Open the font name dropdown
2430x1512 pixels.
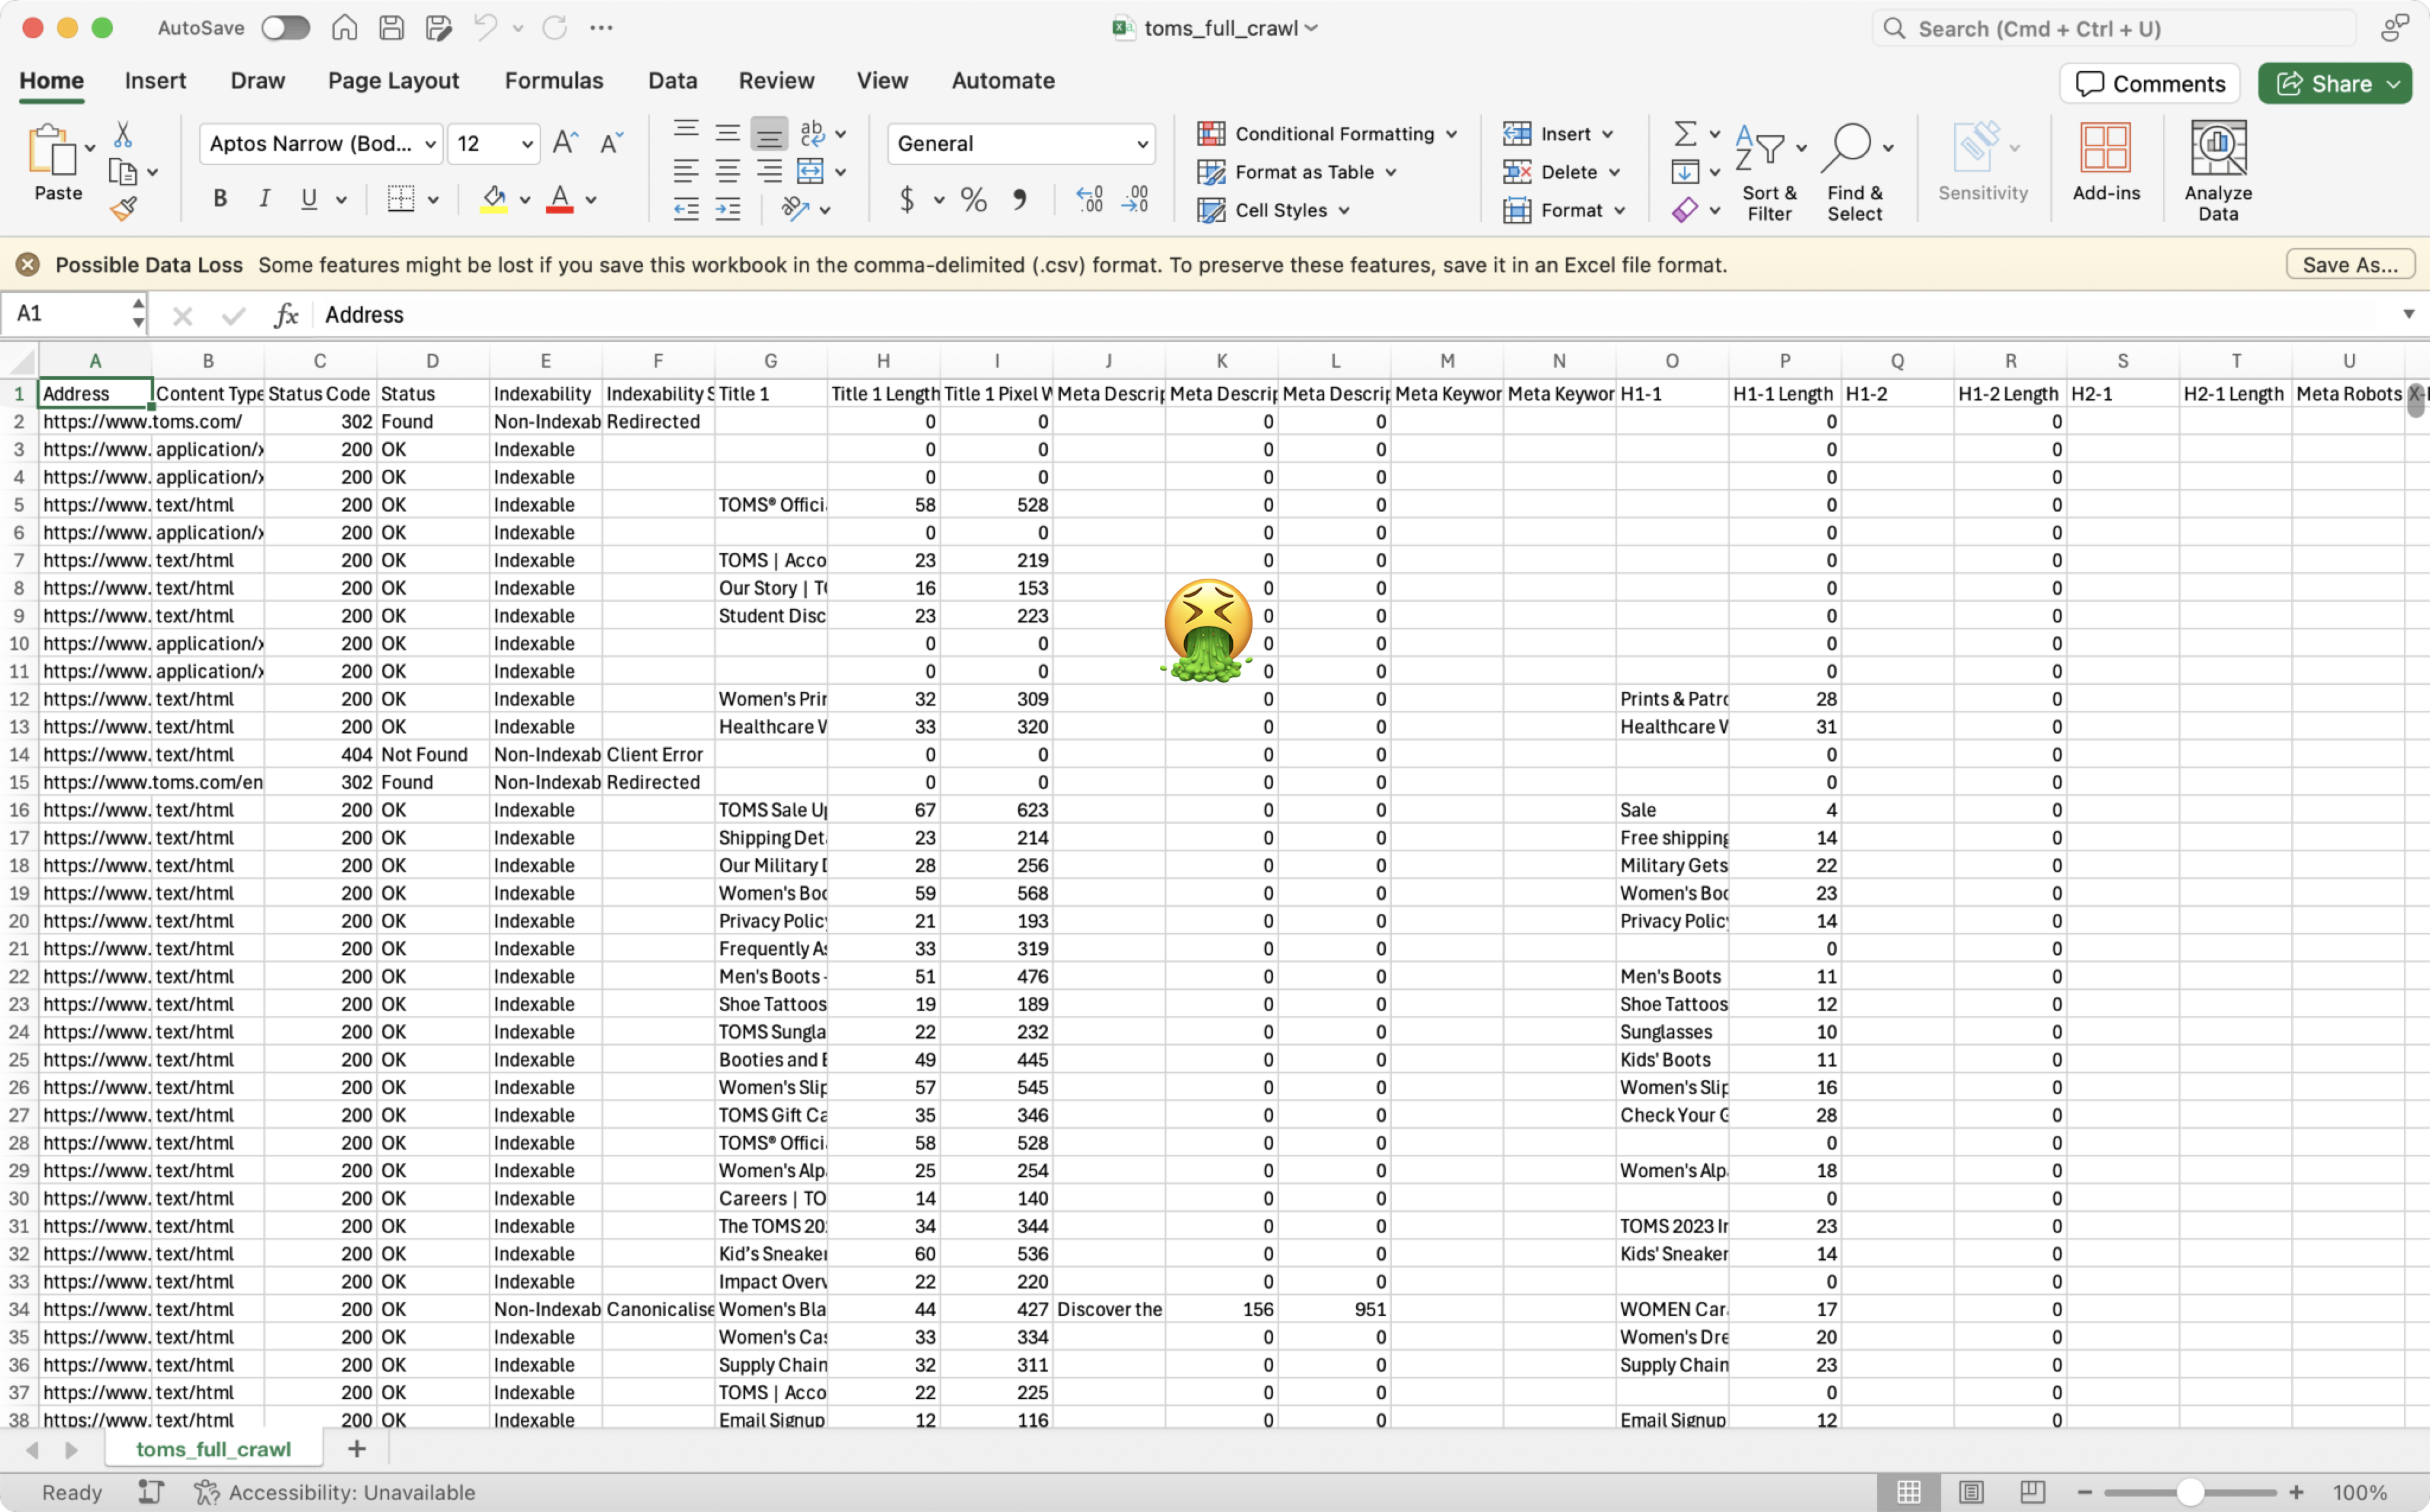point(431,144)
